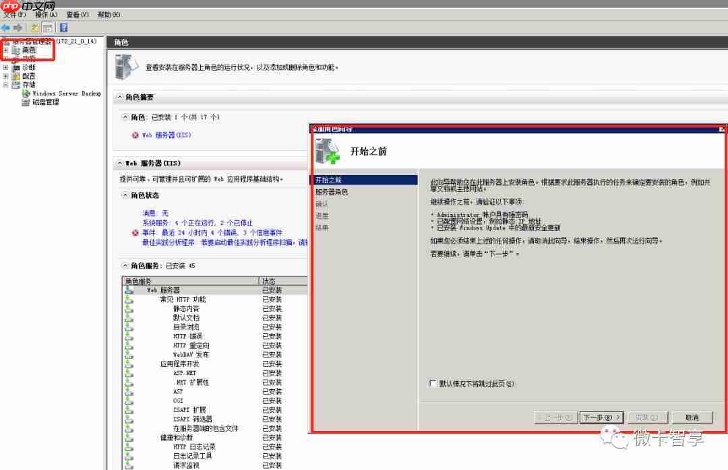Open the 事件 last 24 hours link
This screenshot has height=470, width=728.
coord(212,232)
